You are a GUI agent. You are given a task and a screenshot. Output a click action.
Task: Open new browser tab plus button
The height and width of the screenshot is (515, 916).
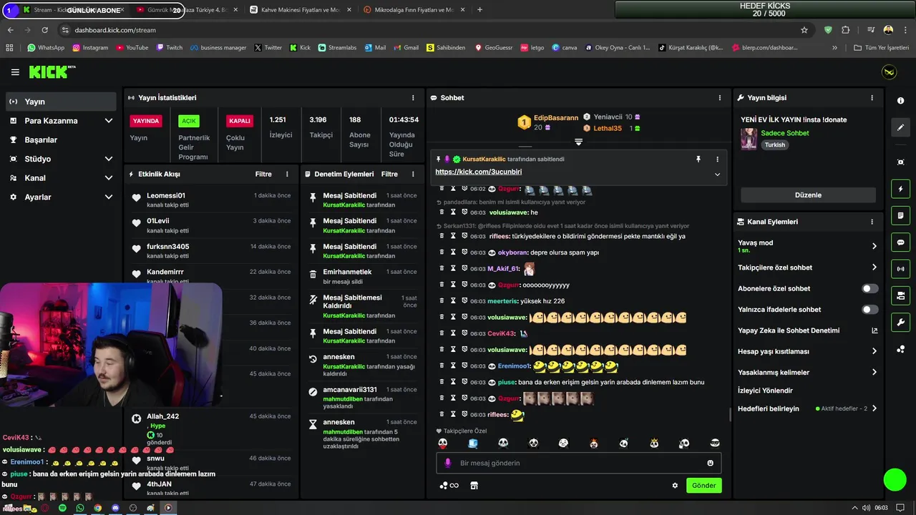point(479,10)
